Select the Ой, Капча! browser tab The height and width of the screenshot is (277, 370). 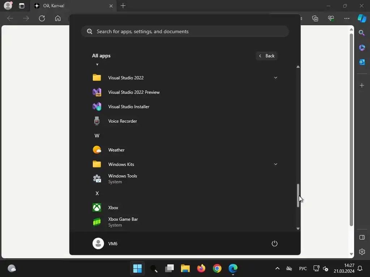point(73,6)
